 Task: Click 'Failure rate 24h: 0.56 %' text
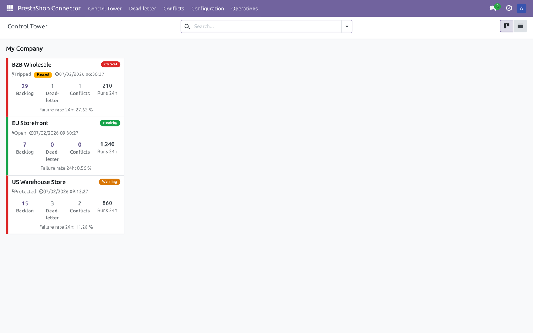pos(66,168)
